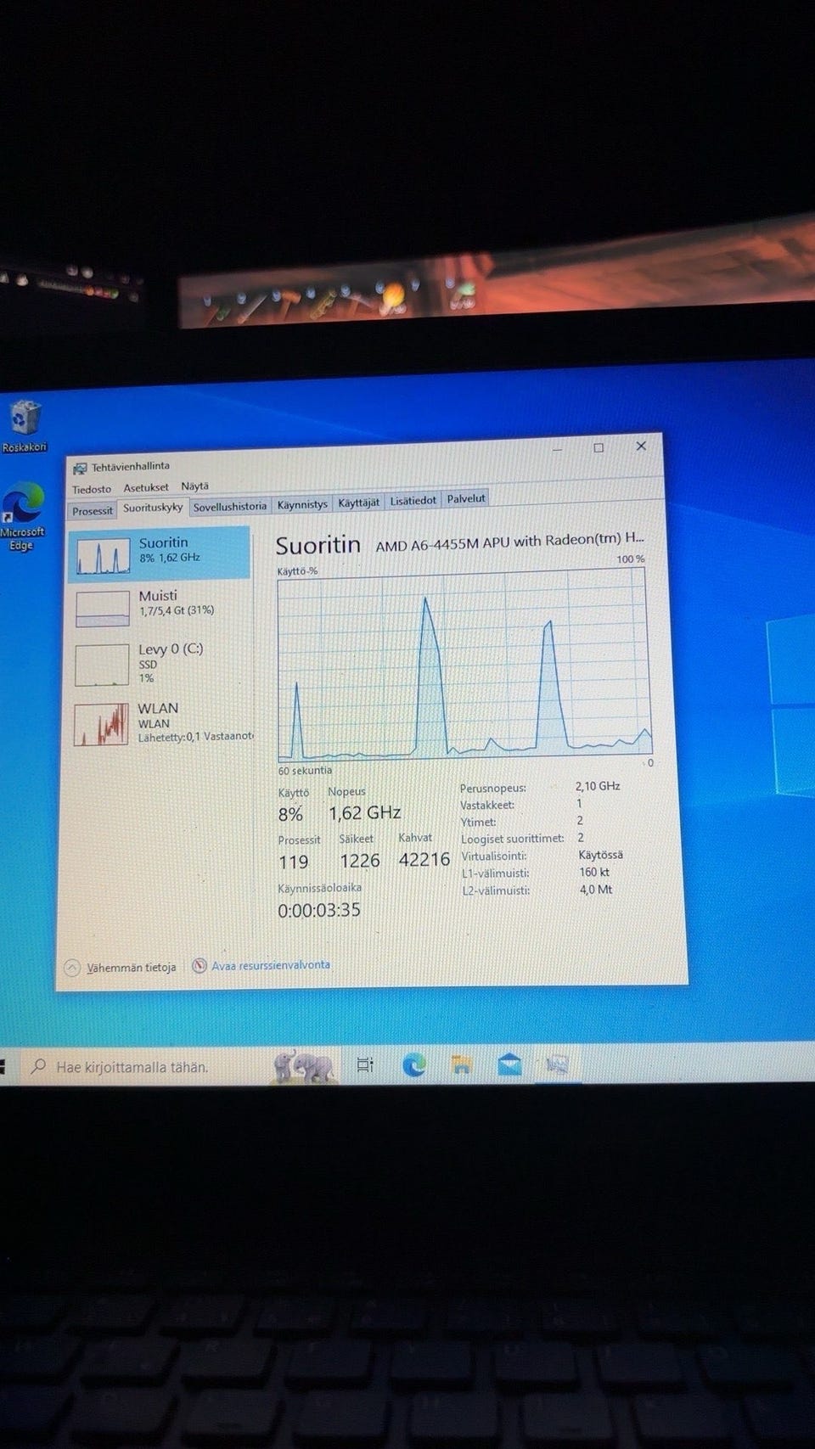Open the Mail app on taskbar

(509, 1064)
